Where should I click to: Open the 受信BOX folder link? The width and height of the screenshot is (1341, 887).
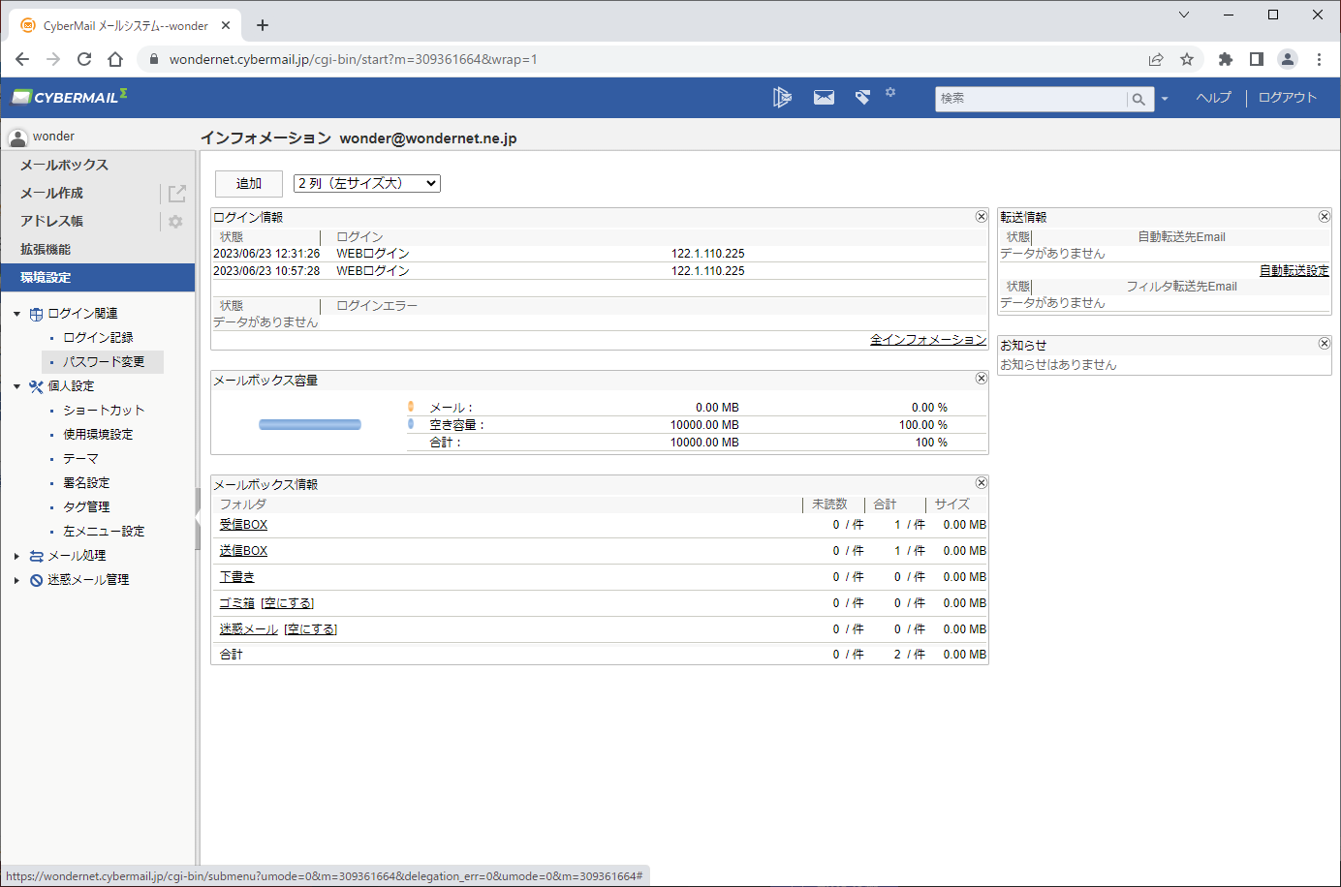tap(243, 525)
